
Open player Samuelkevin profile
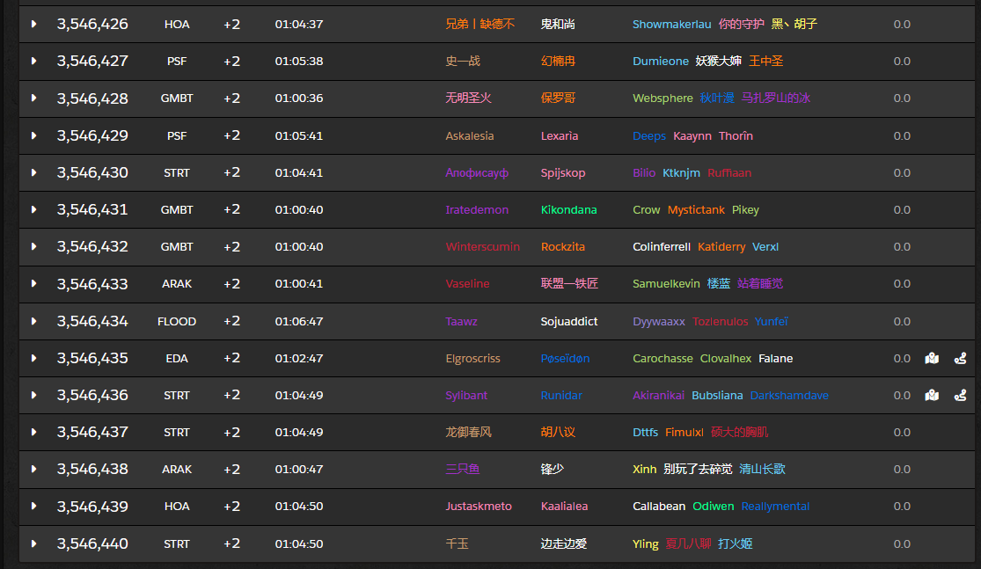click(x=666, y=284)
